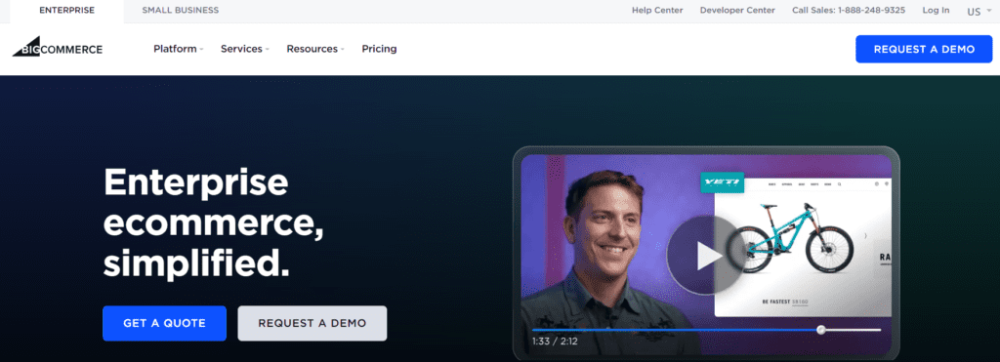
Task: Click the gray Request a Demo button
Action: [312, 323]
